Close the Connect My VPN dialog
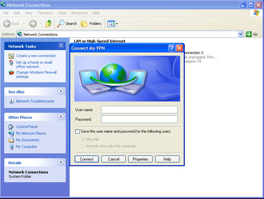 [180, 48]
